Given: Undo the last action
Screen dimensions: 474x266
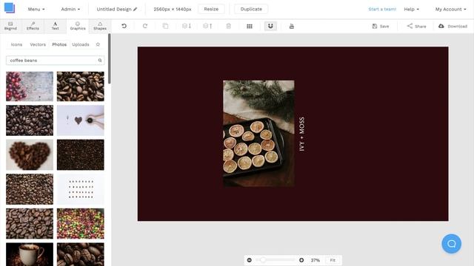Looking at the screenshot, I should [124, 27].
